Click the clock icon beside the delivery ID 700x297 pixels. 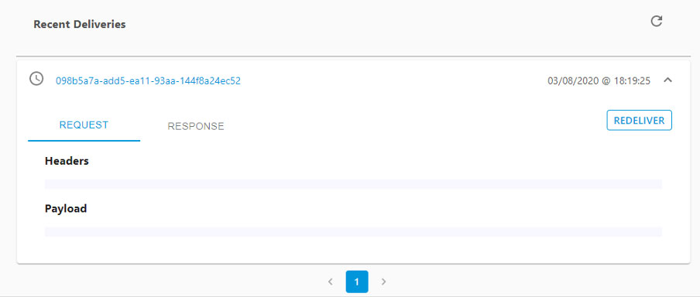[x=36, y=79]
